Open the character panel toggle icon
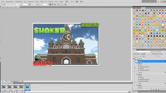 tap(66, 4)
